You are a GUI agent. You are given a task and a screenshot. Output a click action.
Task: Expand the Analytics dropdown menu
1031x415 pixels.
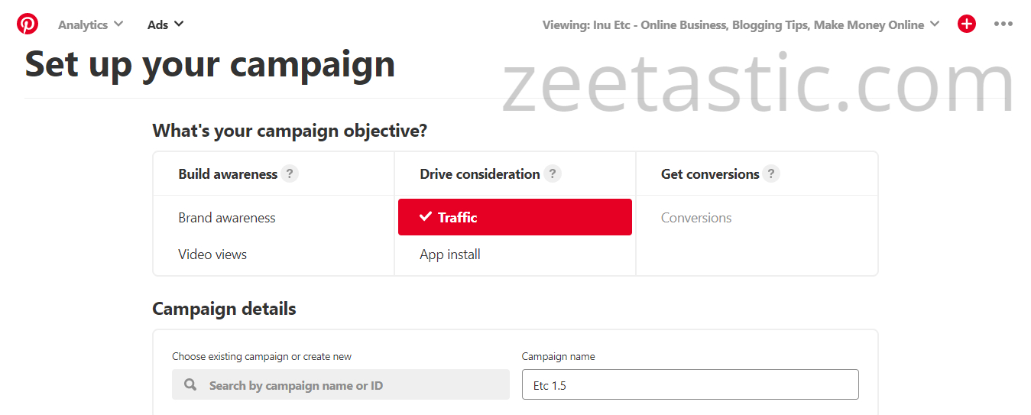point(90,24)
